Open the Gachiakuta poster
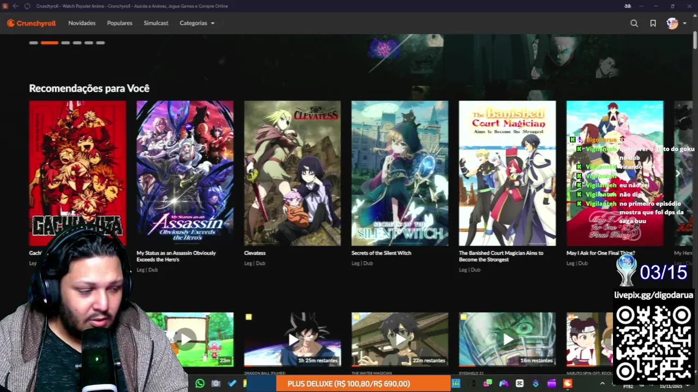 (x=77, y=173)
